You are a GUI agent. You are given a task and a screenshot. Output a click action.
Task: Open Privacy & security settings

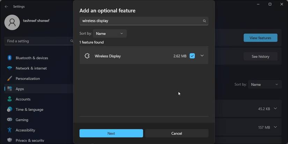point(30,141)
